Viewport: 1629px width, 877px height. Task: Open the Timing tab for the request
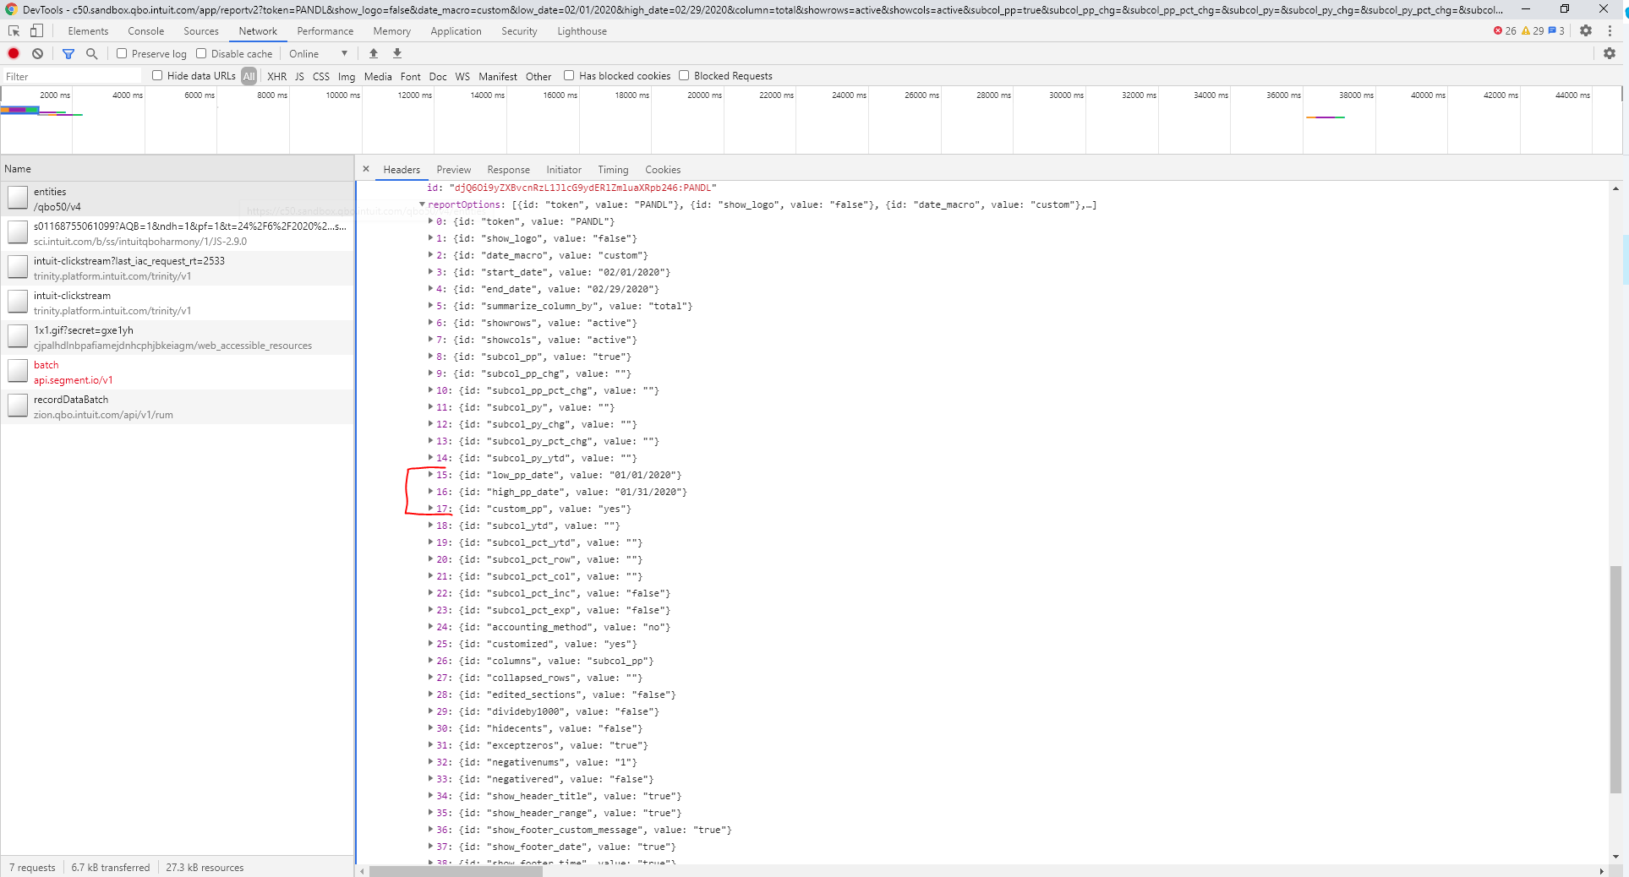613,169
